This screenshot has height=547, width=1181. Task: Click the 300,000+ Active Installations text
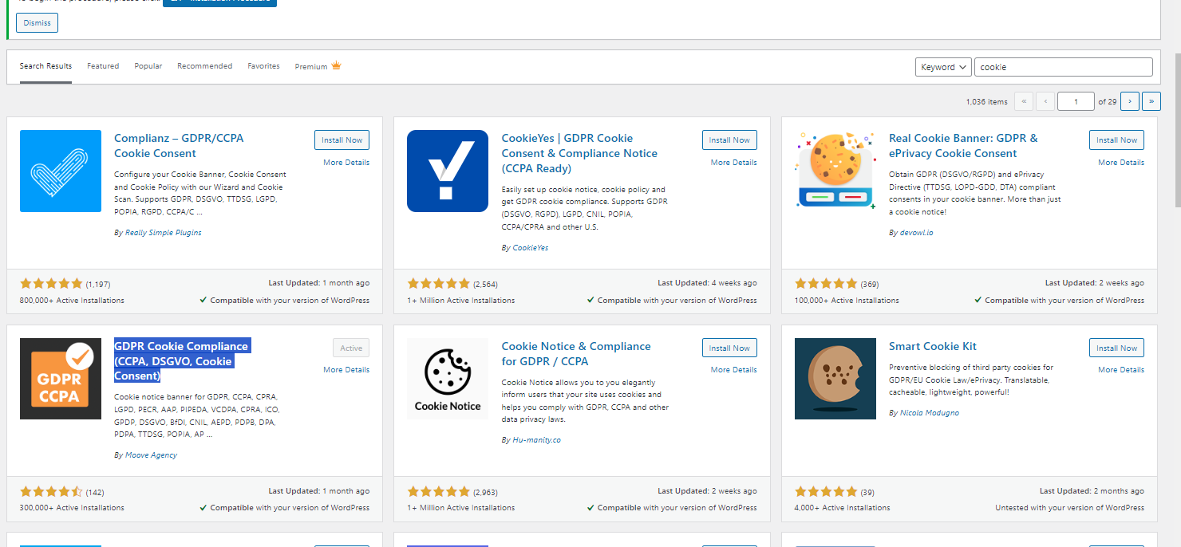pos(72,508)
